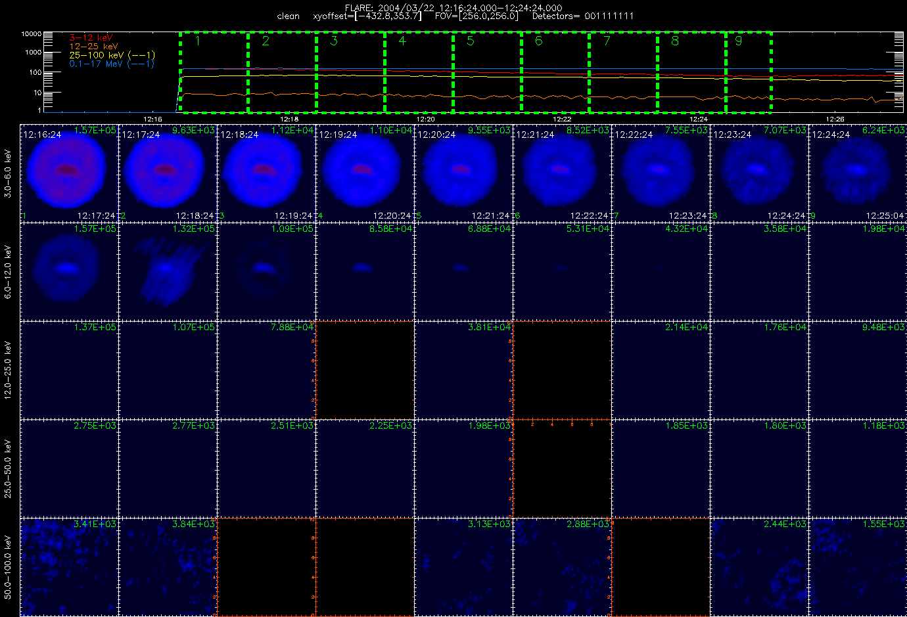
Task: Select interval 2 in the light curve
Action: point(282,72)
